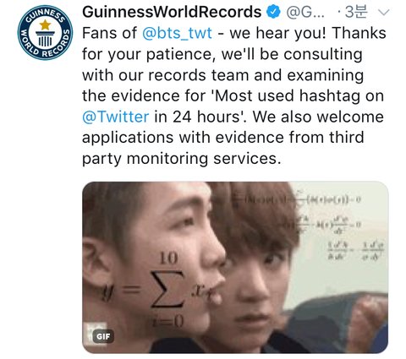406x359 pixels.
Task: Click the GIF badge on the media
Action: [103, 336]
